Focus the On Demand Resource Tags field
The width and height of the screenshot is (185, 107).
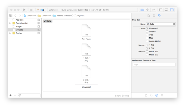154,65
